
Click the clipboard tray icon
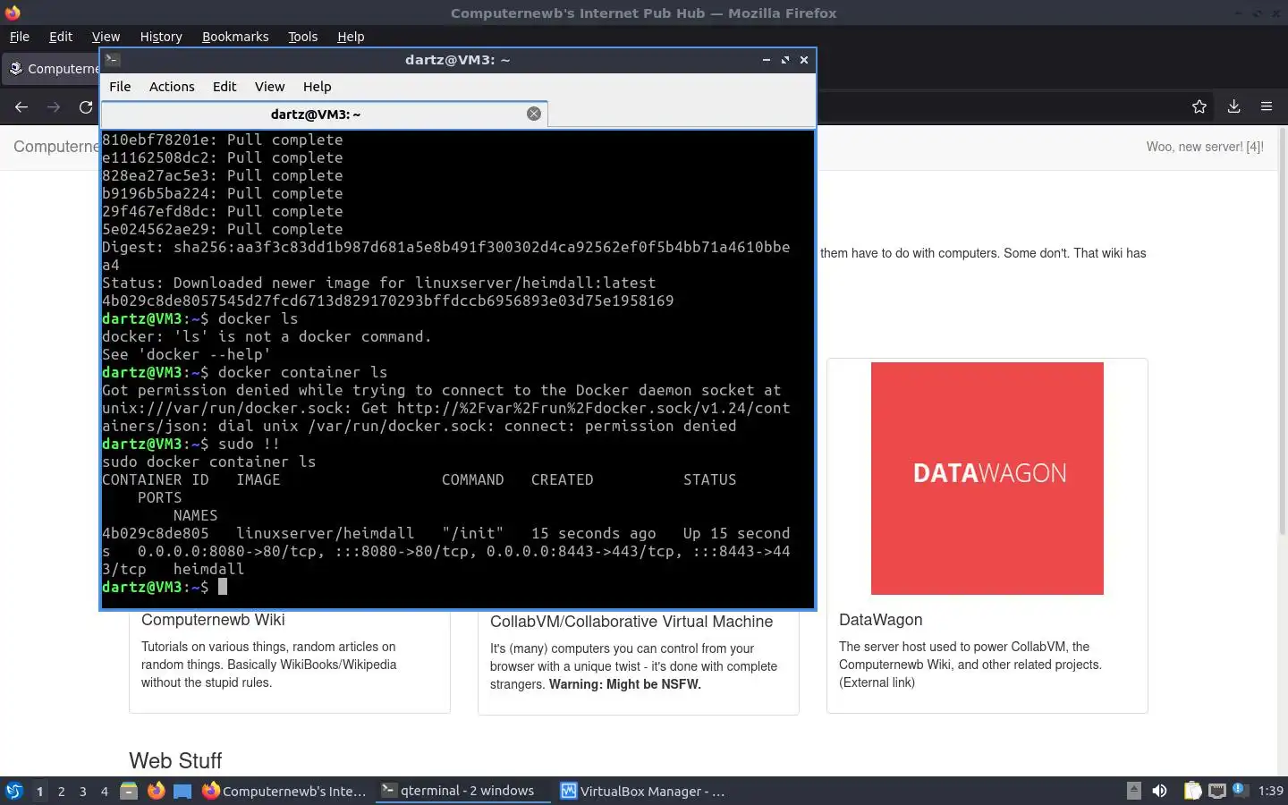point(1192,791)
